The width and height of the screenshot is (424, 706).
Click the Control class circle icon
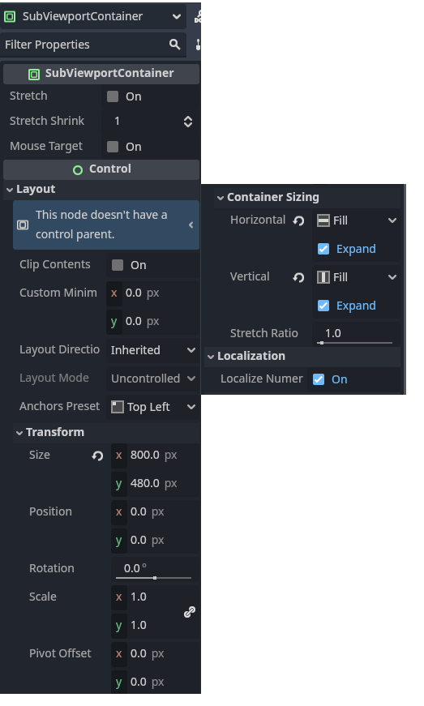(78, 169)
